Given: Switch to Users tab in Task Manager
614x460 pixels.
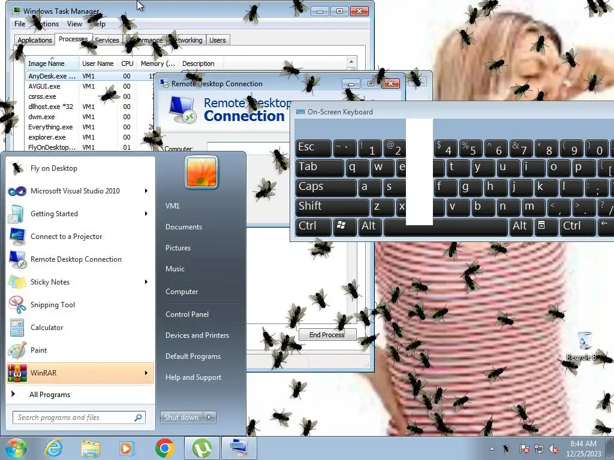Looking at the screenshot, I should point(217,40).
